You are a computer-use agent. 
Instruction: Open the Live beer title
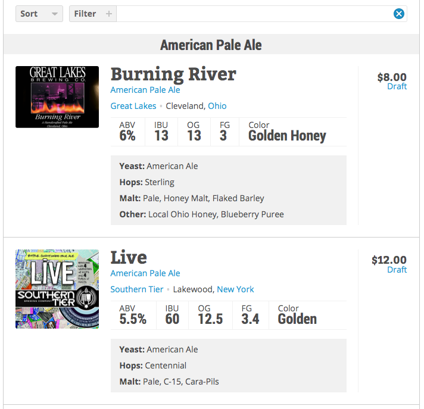pos(129,257)
